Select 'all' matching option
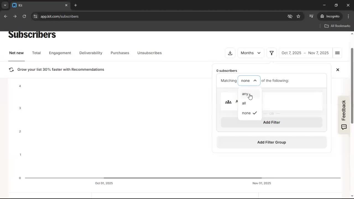The height and width of the screenshot is (199, 354). (244, 103)
